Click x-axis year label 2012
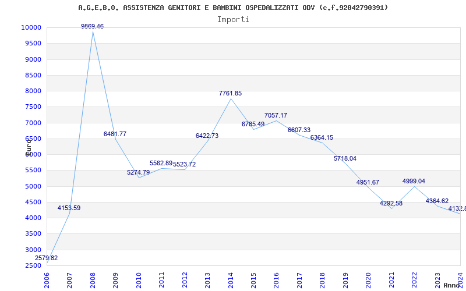This screenshot has width=466, height=291. point(185,281)
